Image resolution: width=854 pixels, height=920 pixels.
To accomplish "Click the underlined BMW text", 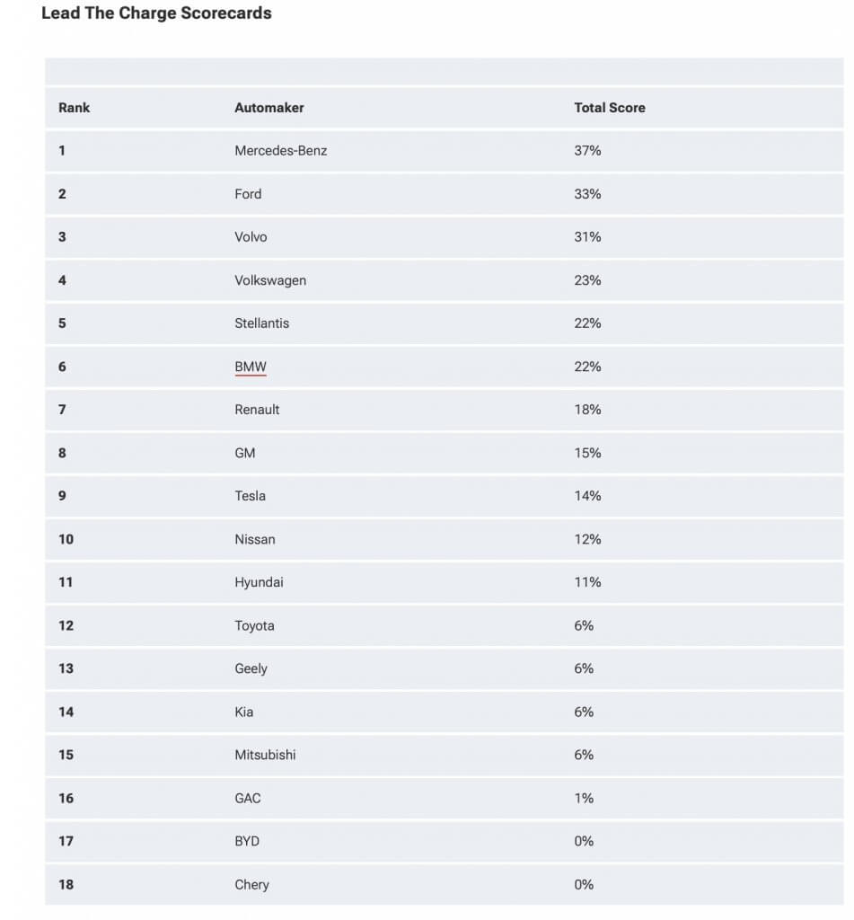I will 251,367.
